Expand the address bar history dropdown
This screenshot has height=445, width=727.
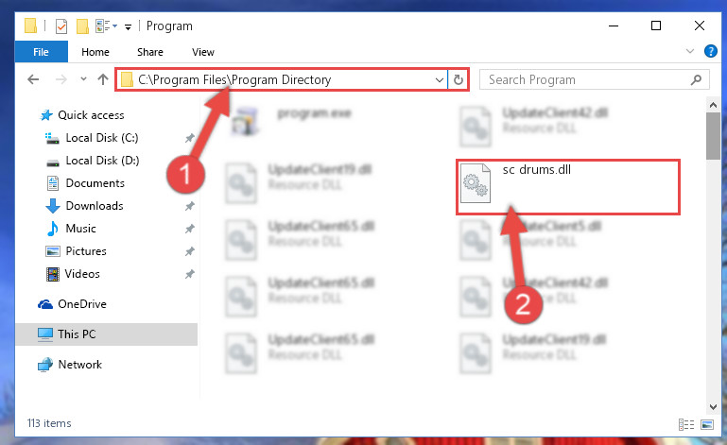pos(439,79)
